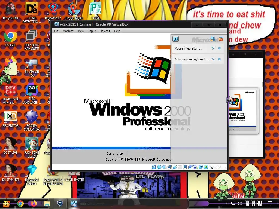Select the FUCK SOME ELVES icon
This screenshot has height=209, width=279.
[x=32, y=147]
